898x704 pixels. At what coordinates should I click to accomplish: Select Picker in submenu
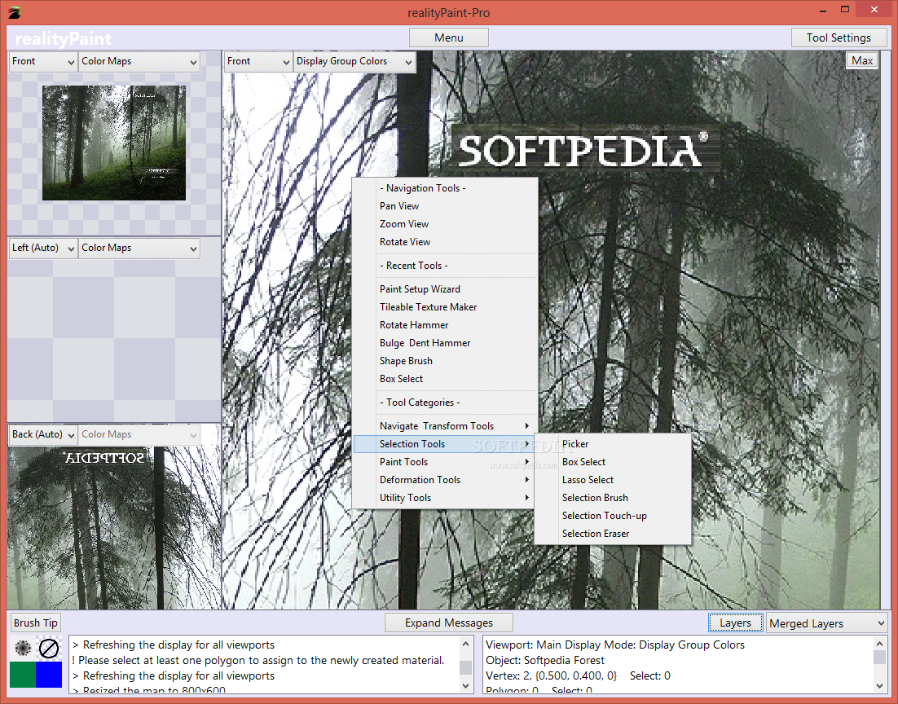pyautogui.click(x=613, y=444)
